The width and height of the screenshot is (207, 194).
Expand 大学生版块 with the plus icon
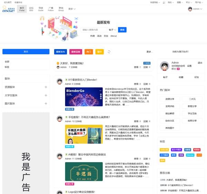46,95
